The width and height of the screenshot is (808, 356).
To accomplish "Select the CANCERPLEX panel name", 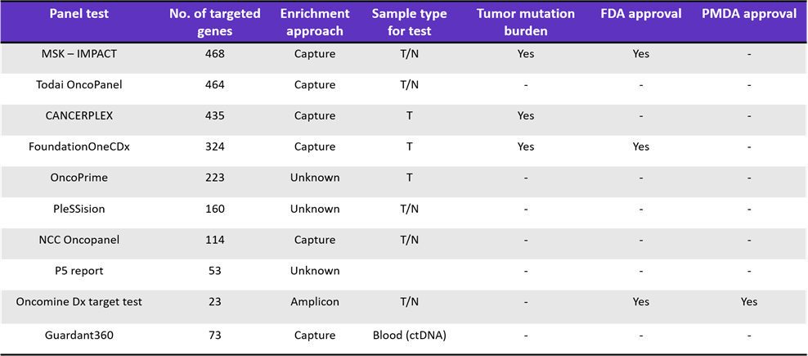I will click(x=79, y=115).
